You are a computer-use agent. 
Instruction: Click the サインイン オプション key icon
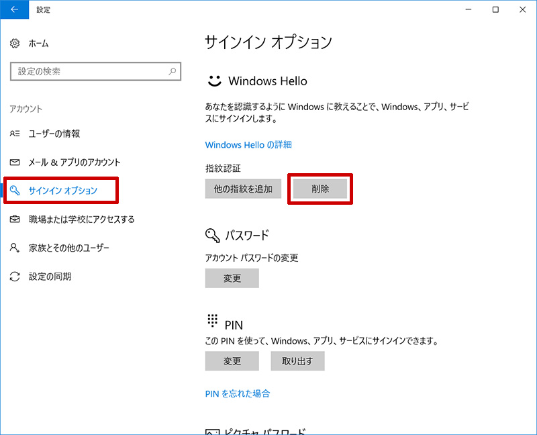[15, 191]
